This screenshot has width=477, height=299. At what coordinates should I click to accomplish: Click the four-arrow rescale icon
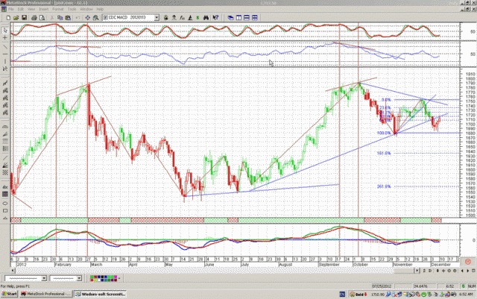point(88,18)
